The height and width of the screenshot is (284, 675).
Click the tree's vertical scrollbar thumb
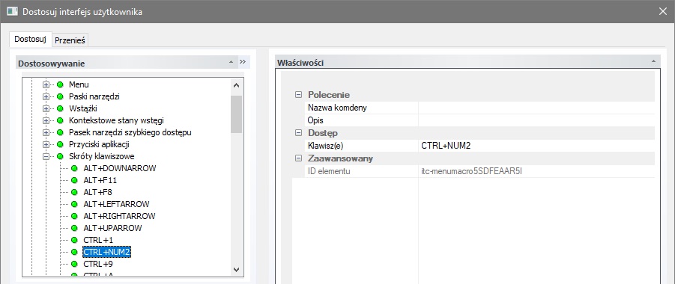pyautogui.click(x=236, y=114)
